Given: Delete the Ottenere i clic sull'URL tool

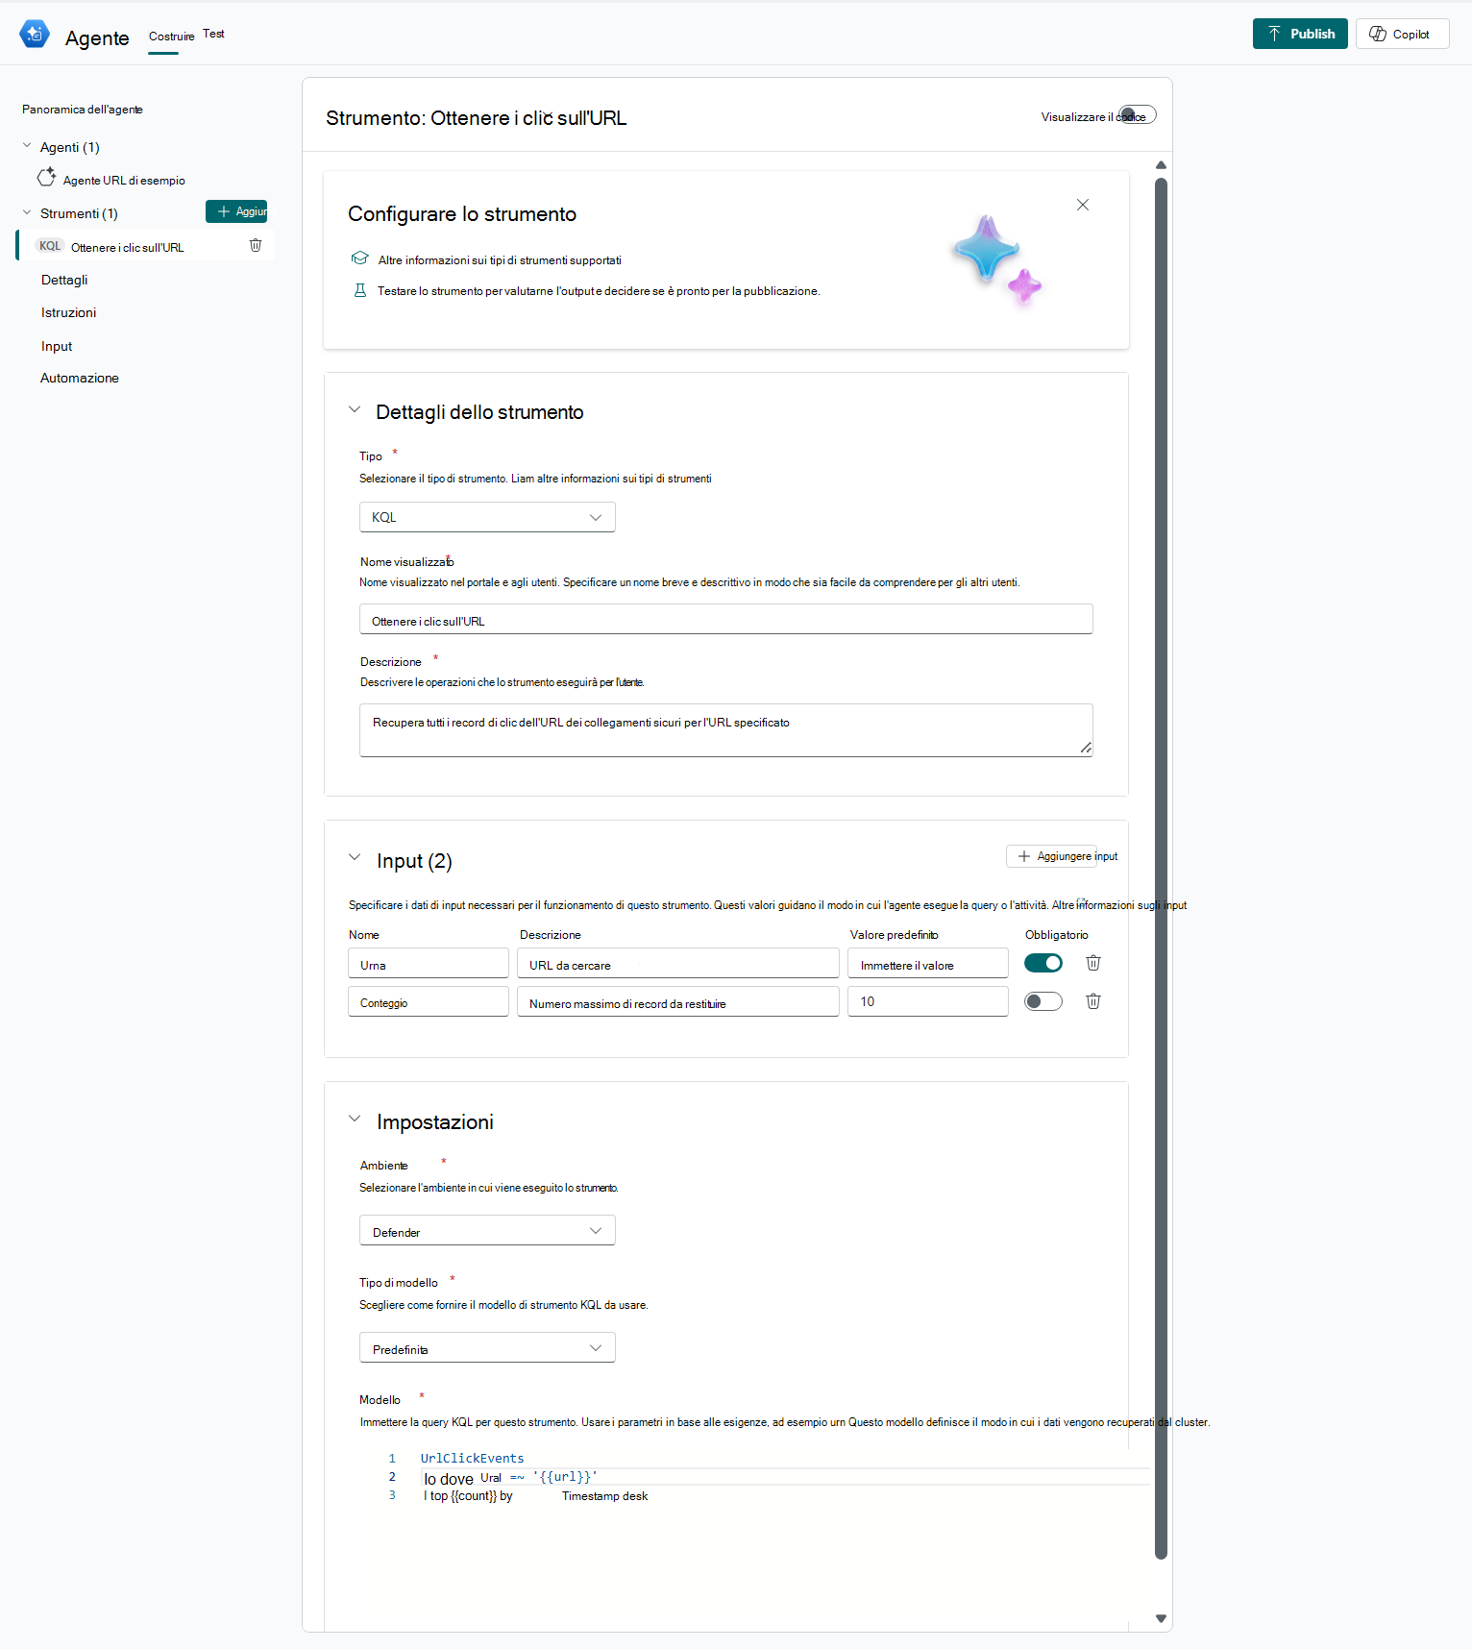Looking at the screenshot, I should [x=256, y=246].
